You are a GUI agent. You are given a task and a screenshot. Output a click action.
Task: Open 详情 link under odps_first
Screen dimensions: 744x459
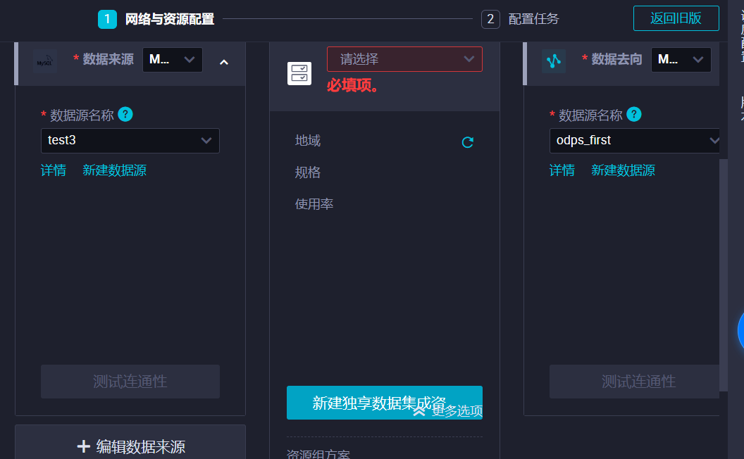coord(562,170)
